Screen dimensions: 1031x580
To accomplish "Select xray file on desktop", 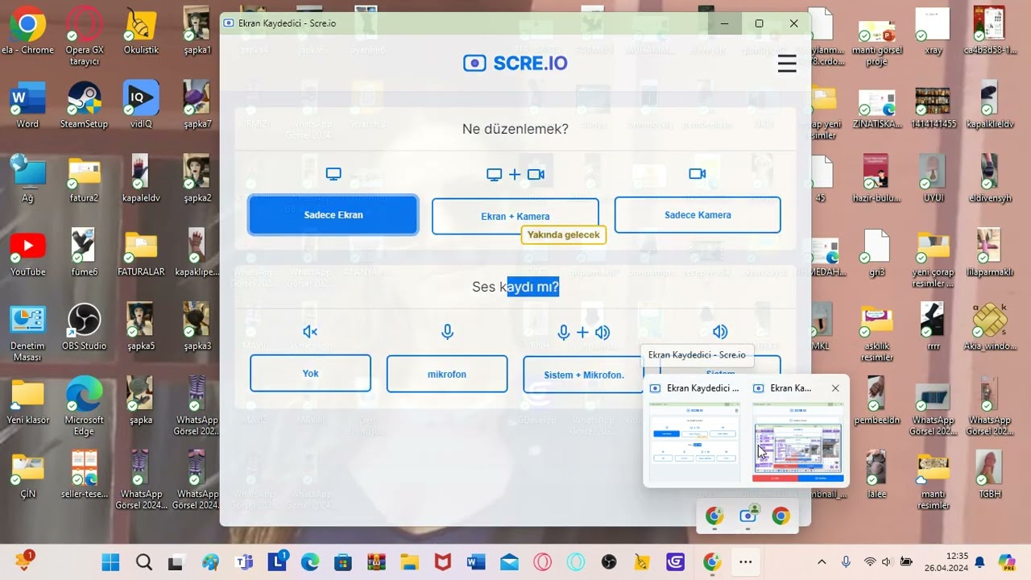I will [933, 31].
